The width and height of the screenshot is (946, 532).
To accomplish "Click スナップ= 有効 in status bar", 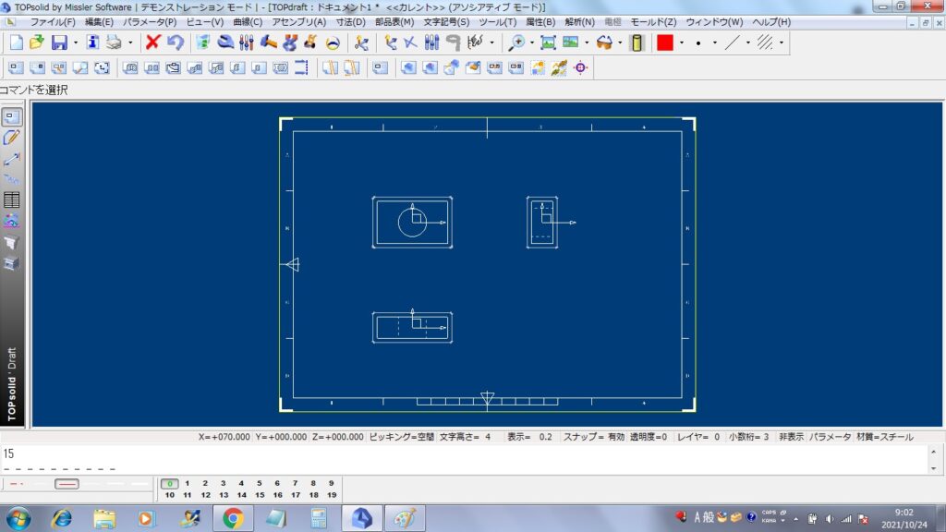I will click(x=594, y=437).
